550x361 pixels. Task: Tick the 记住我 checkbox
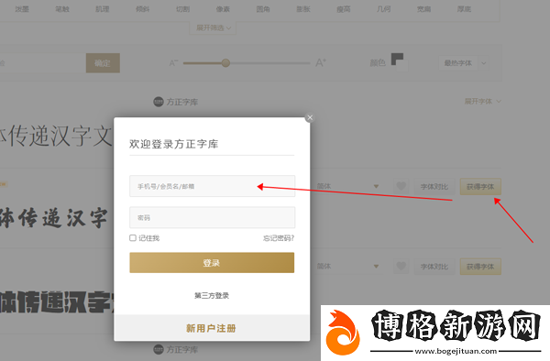coord(133,238)
